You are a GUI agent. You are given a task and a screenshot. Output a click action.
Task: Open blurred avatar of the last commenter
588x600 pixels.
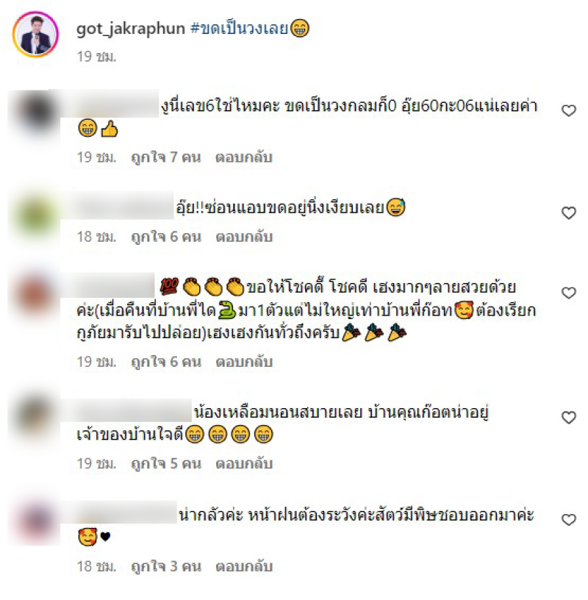point(35,521)
